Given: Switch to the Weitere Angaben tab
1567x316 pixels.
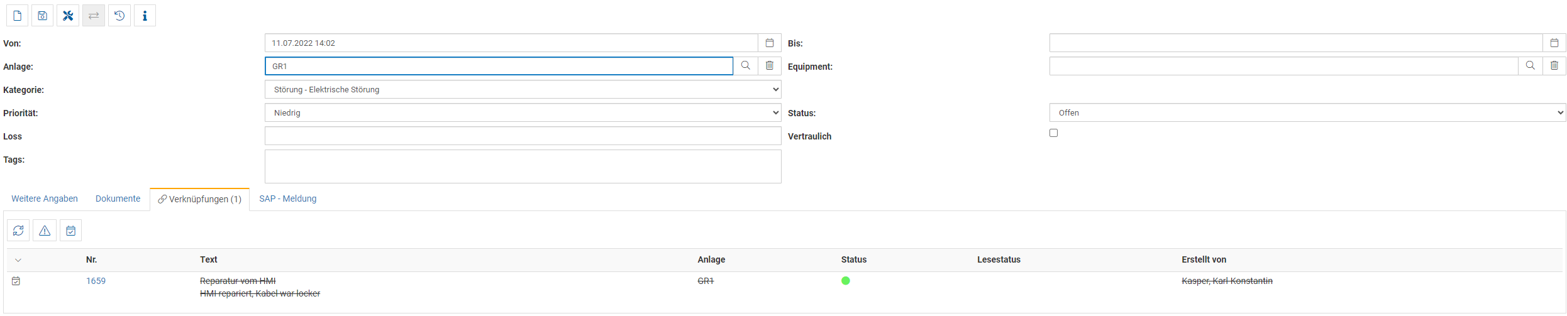Looking at the screenshot, I should click(45, 199).
